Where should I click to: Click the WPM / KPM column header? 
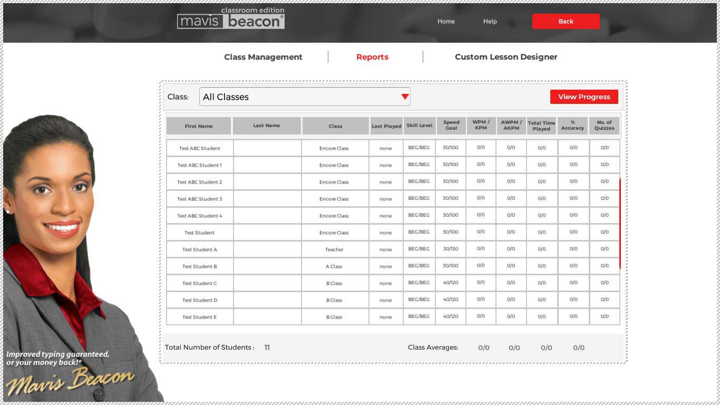point(481,126)
